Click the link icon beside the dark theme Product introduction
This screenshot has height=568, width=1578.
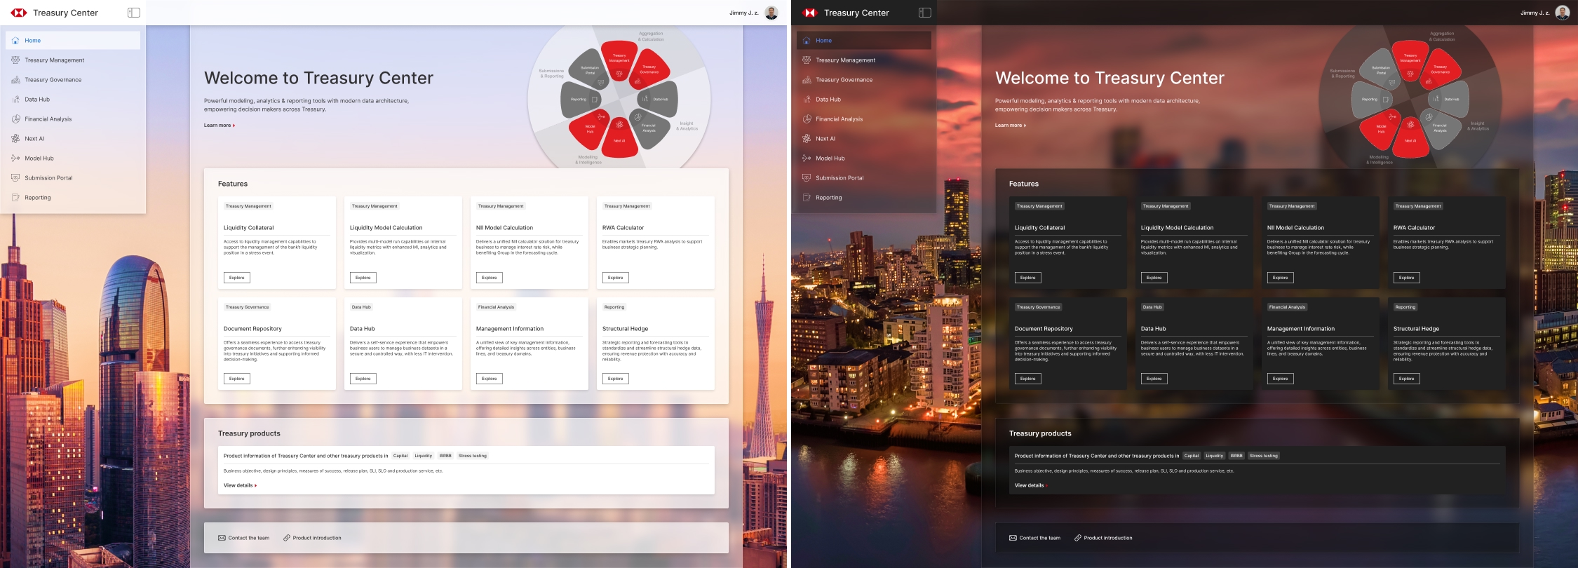click(1077, 538)
